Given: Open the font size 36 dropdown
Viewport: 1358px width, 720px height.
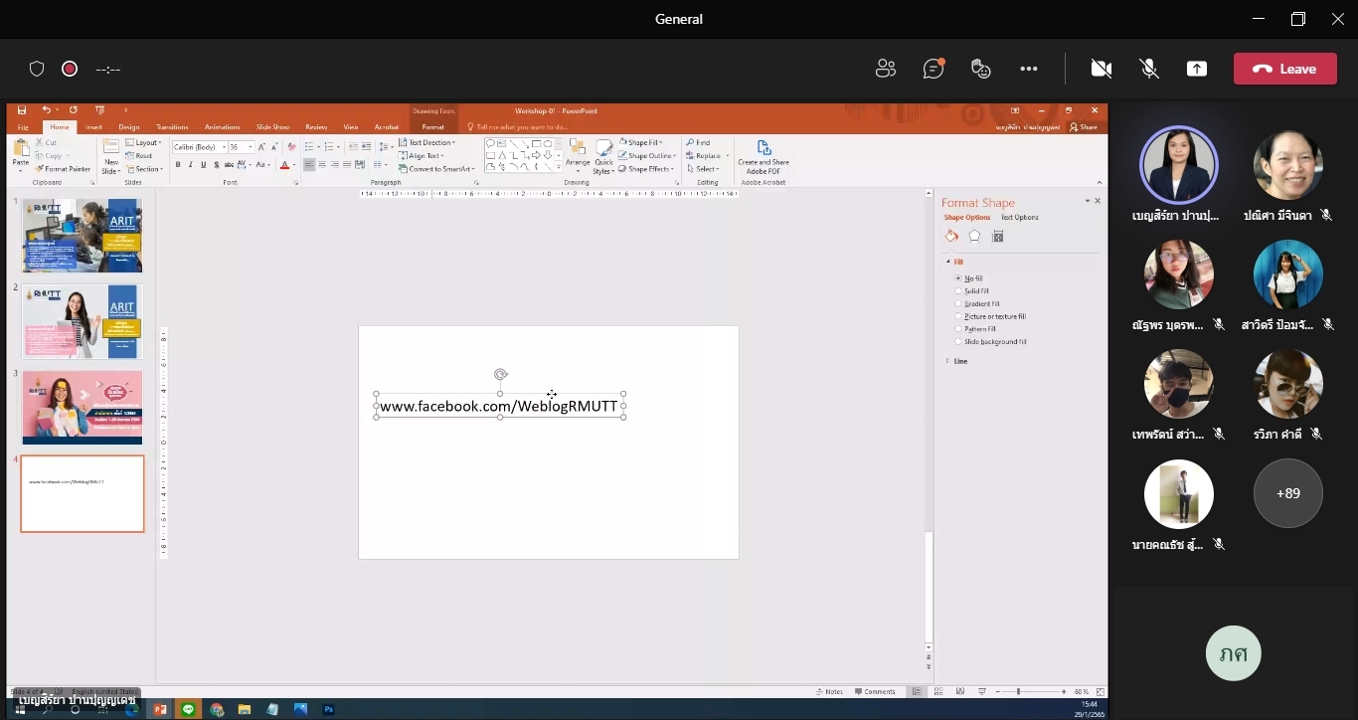Looking at the screenshot, I should [x=242, y=147].
